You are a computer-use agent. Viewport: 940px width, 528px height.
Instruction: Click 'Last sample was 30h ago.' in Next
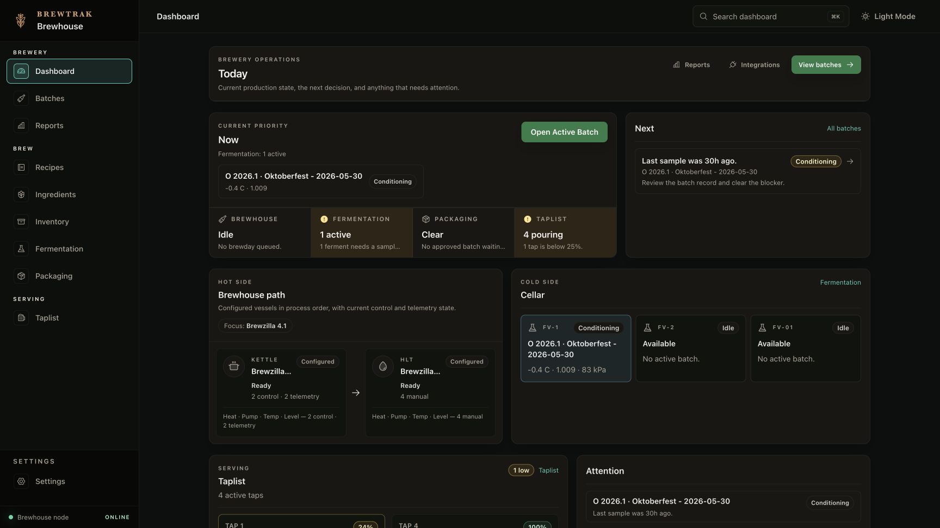tap(689, 161)
